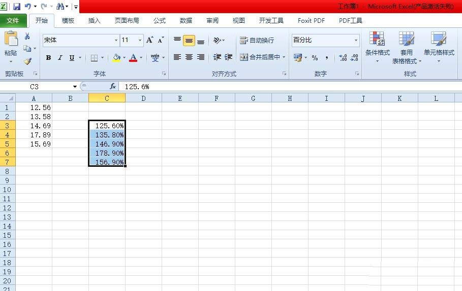Click the Undo arrow icon
This screenshot has height=291, width=462.
[27, 6]
